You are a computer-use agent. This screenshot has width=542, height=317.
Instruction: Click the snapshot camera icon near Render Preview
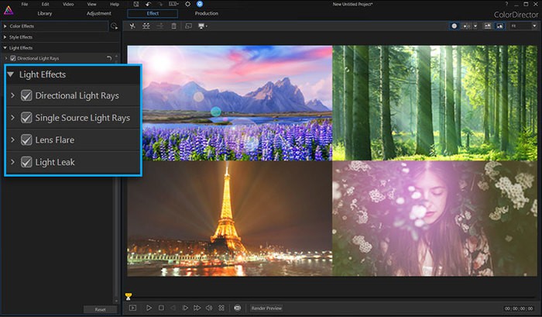[x=237, y=308]
